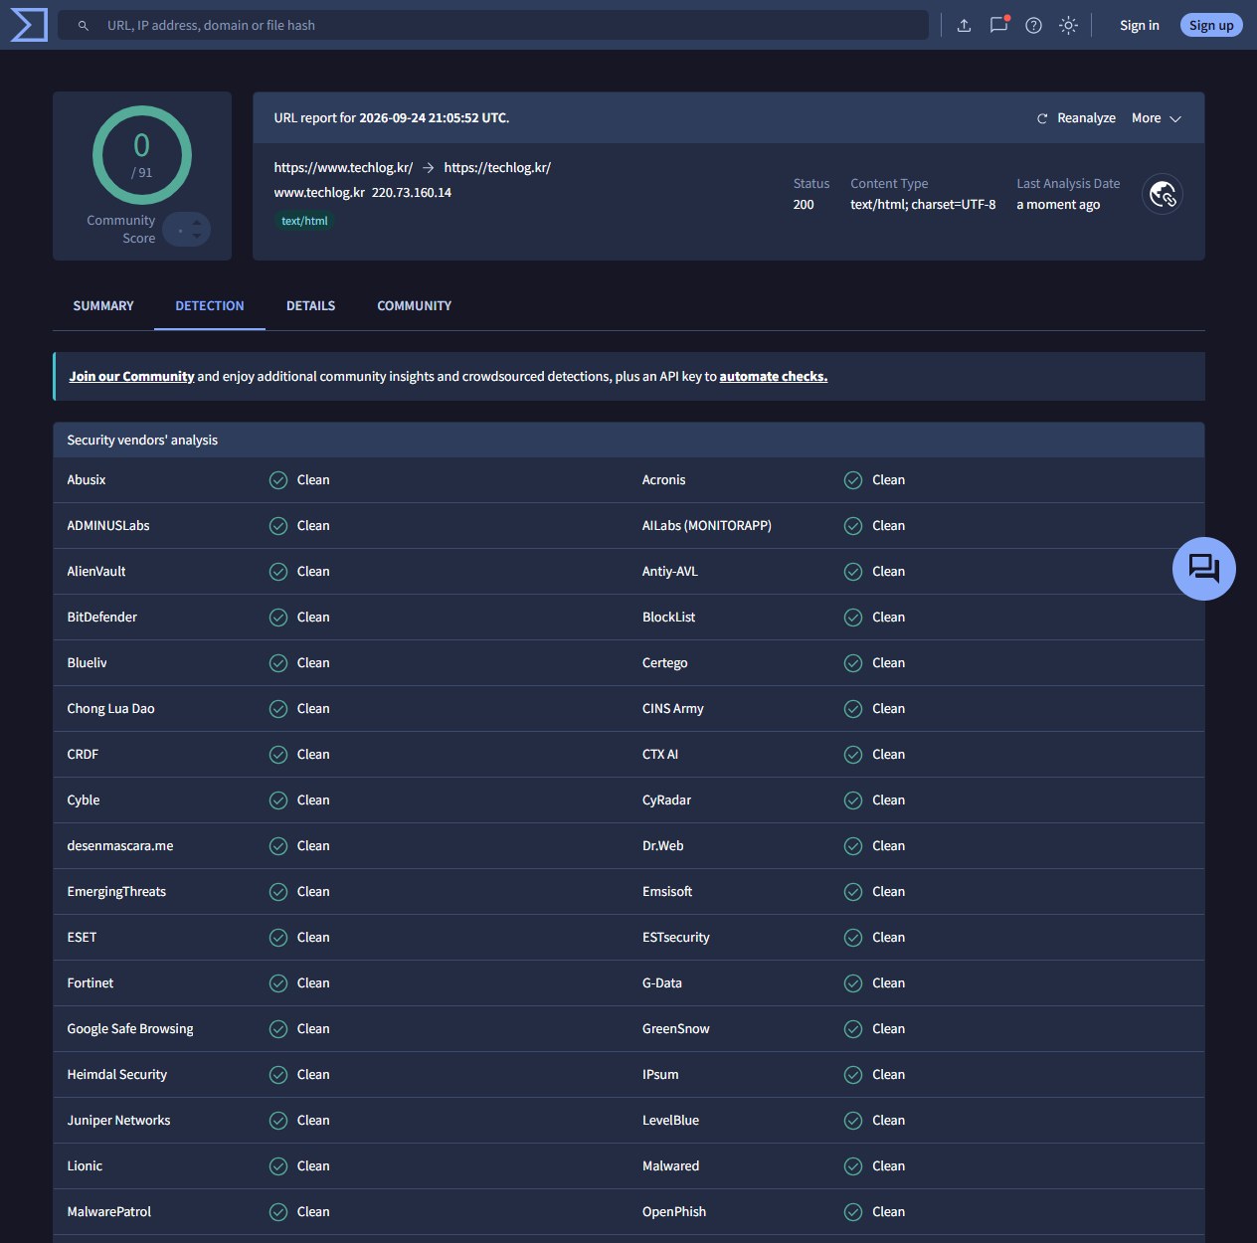This screenshot has height=1243, width=1257.
Task: Click the Antiy-AVL vendor name
Action: 670,572
